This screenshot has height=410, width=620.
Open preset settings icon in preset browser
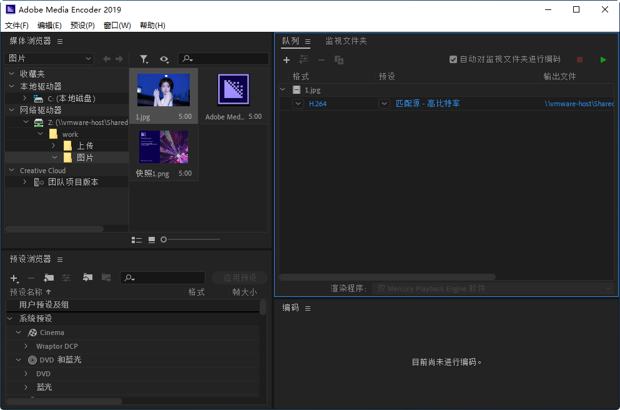(66, 278)
